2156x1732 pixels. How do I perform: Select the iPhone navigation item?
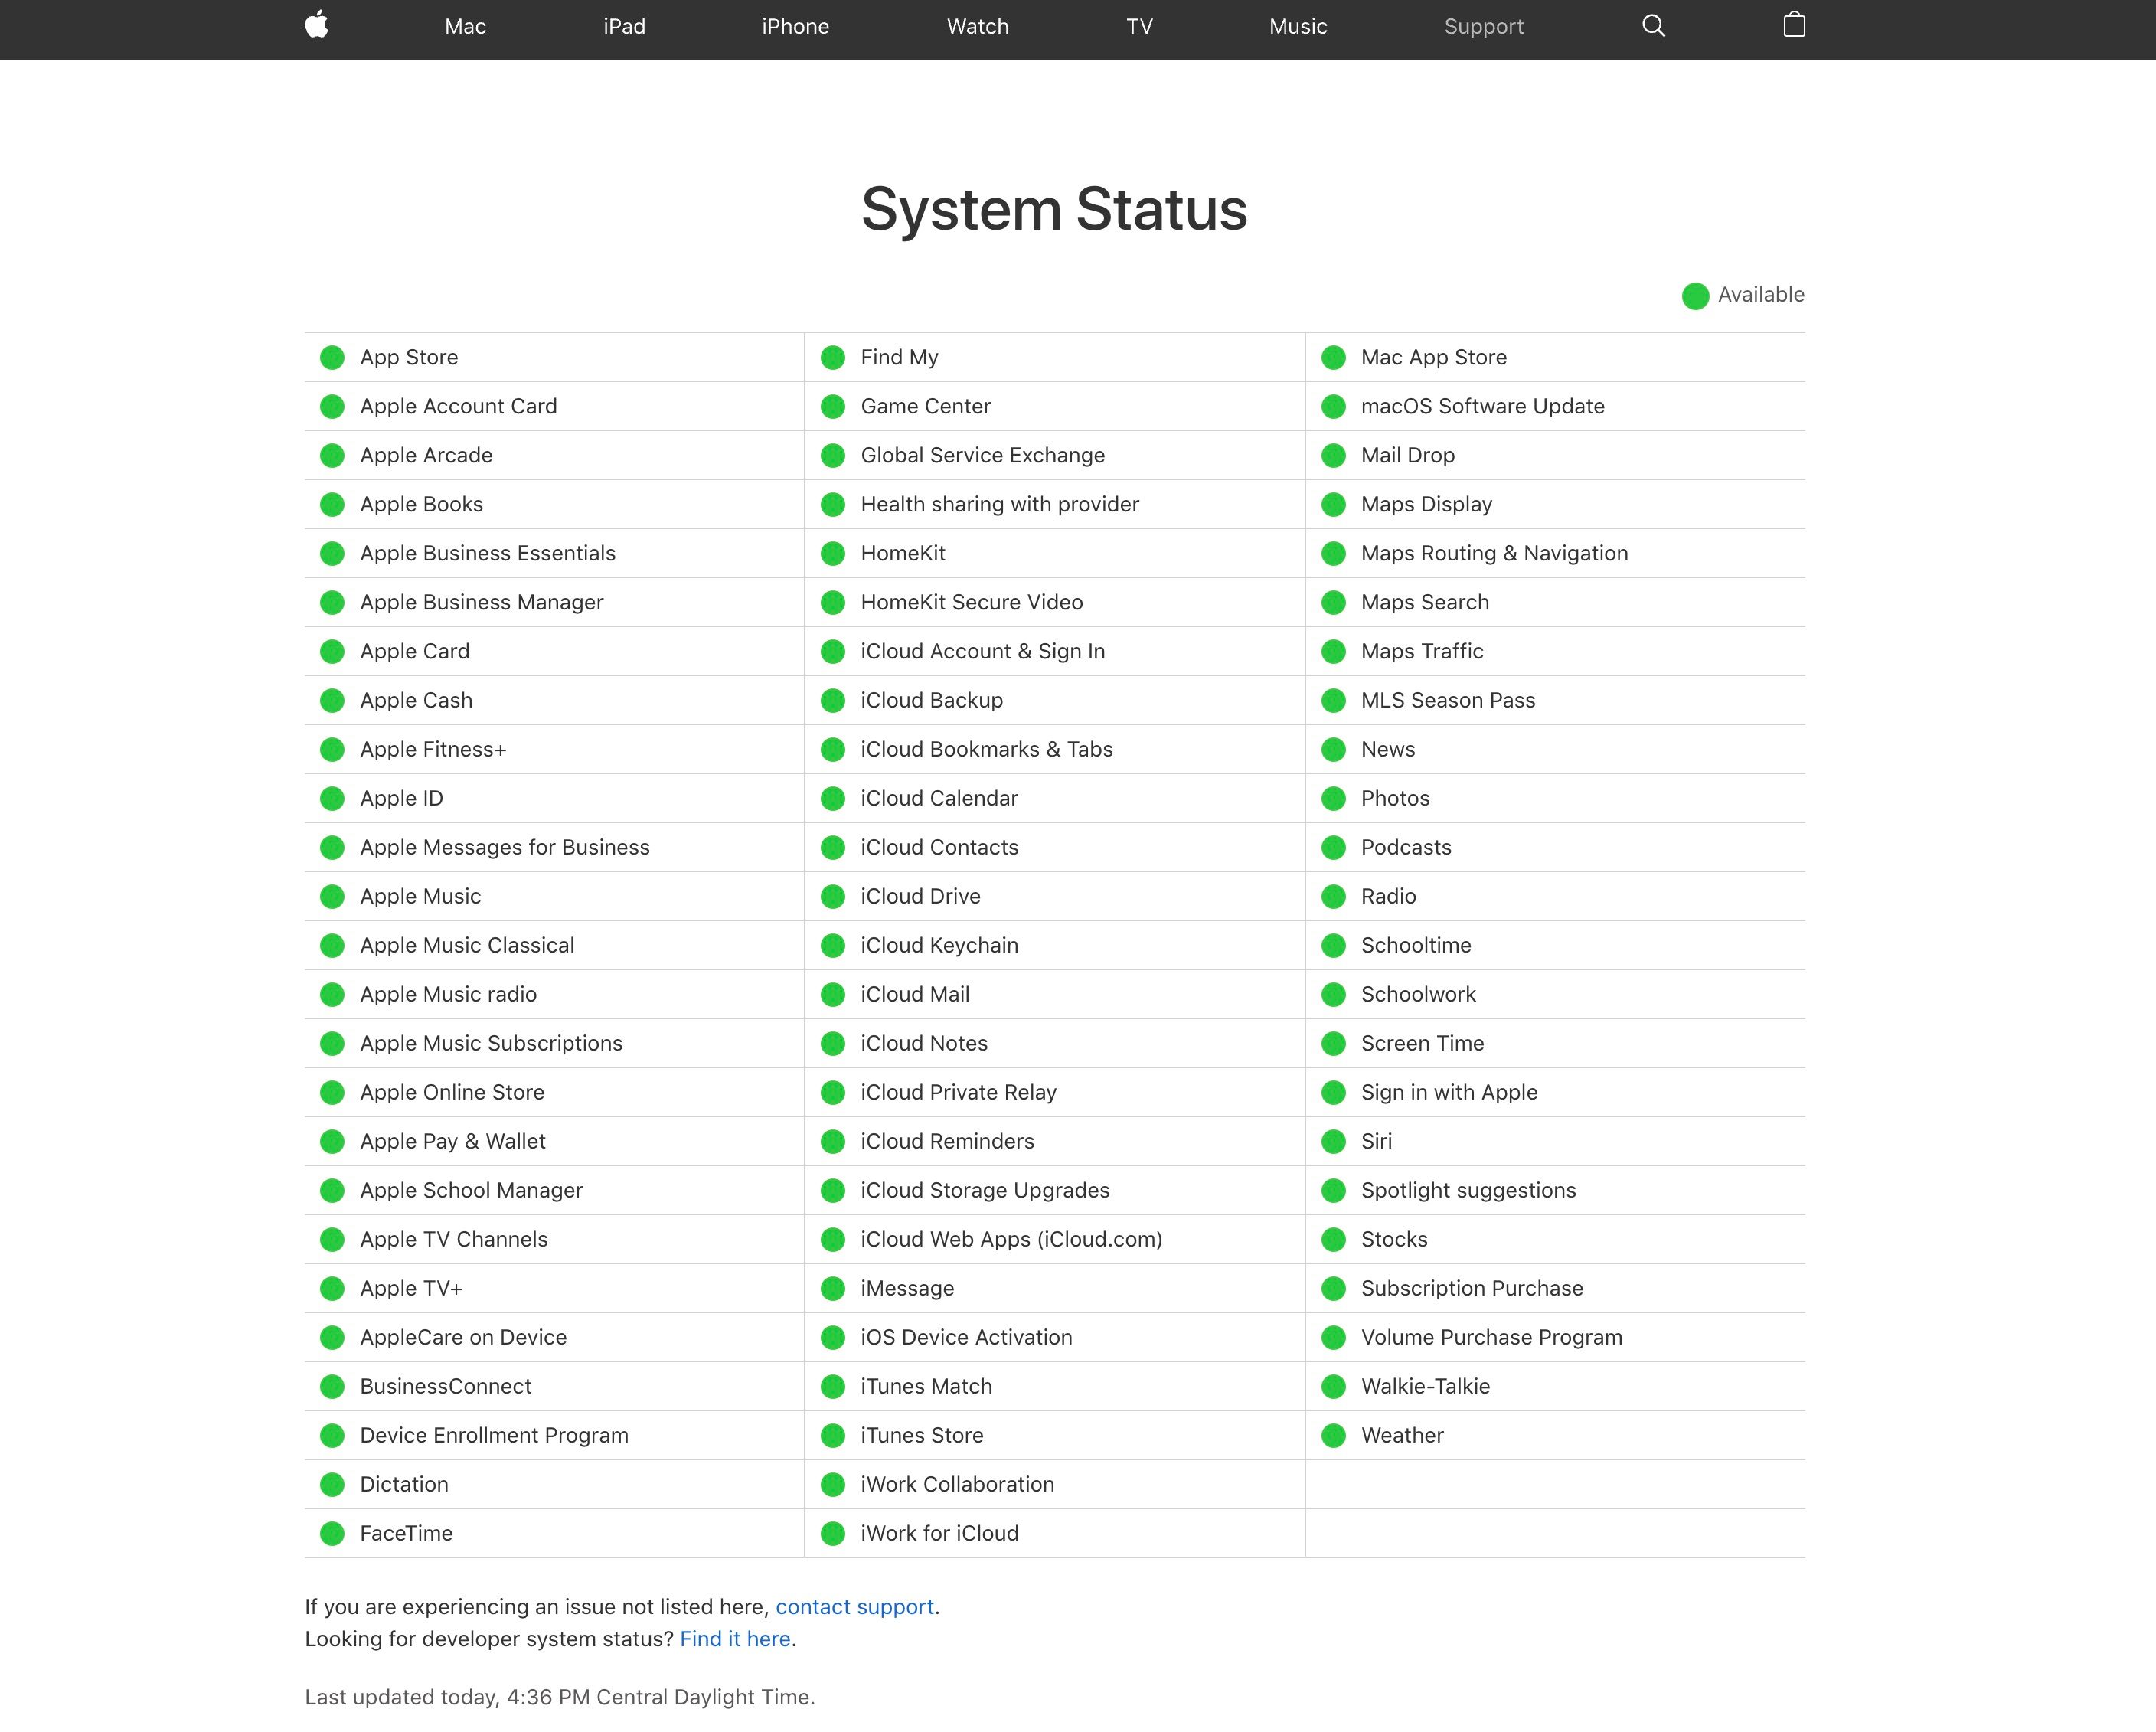pyautogui.click(x=795, y=26)
